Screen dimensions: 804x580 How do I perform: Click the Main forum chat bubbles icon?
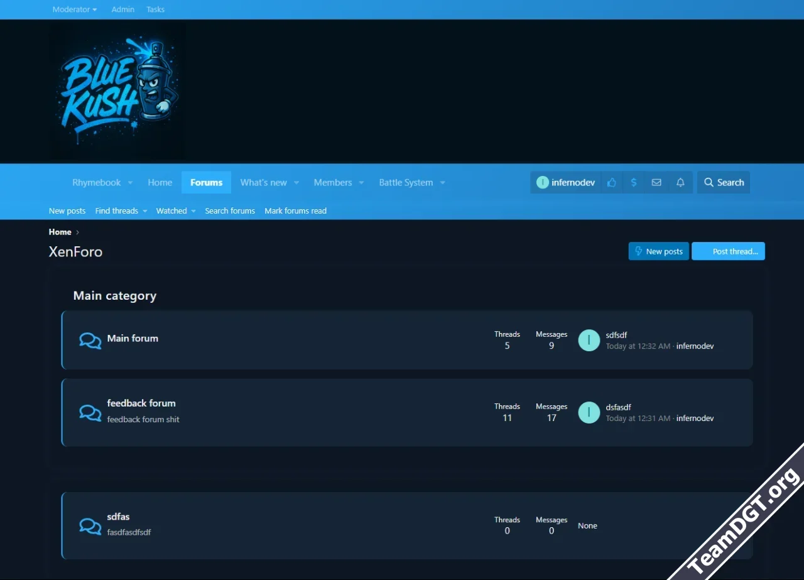click(90, 341)
